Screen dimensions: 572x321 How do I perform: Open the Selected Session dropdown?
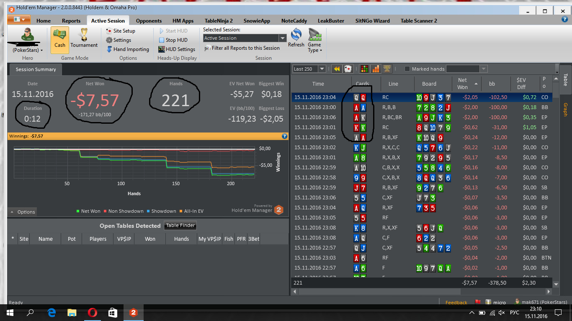[x=245, y=38]
